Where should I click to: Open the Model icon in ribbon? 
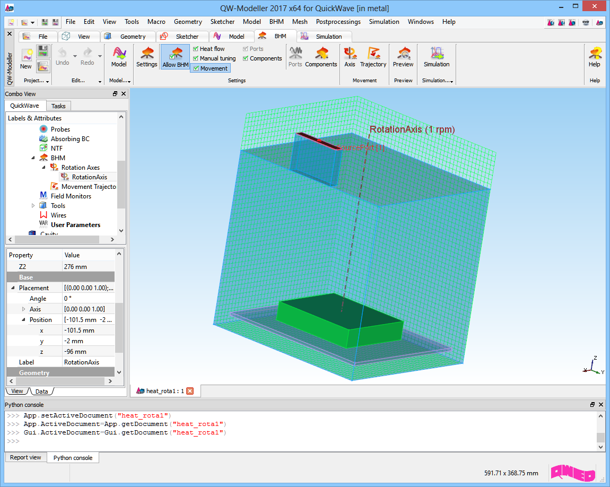tap(119, 53)
